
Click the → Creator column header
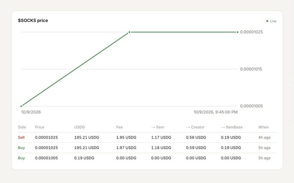click(195, 127)
